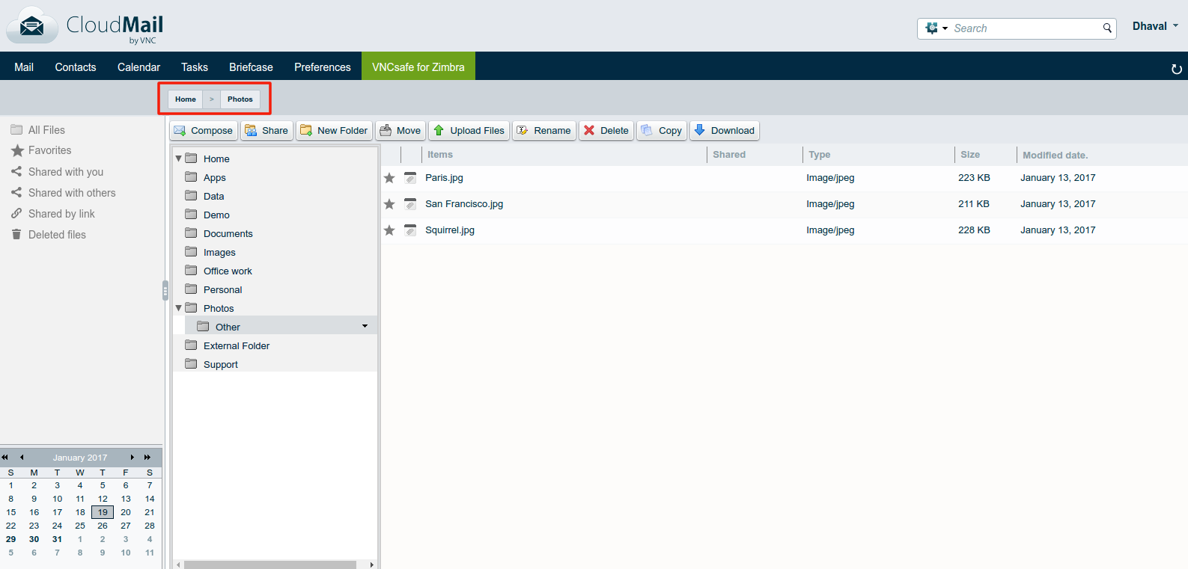Select the VNCsafe for Zimbra tab
Image resolution: width=1188 pixels, height=569 pixels.
pyautogui.click(x=418, y=67)
